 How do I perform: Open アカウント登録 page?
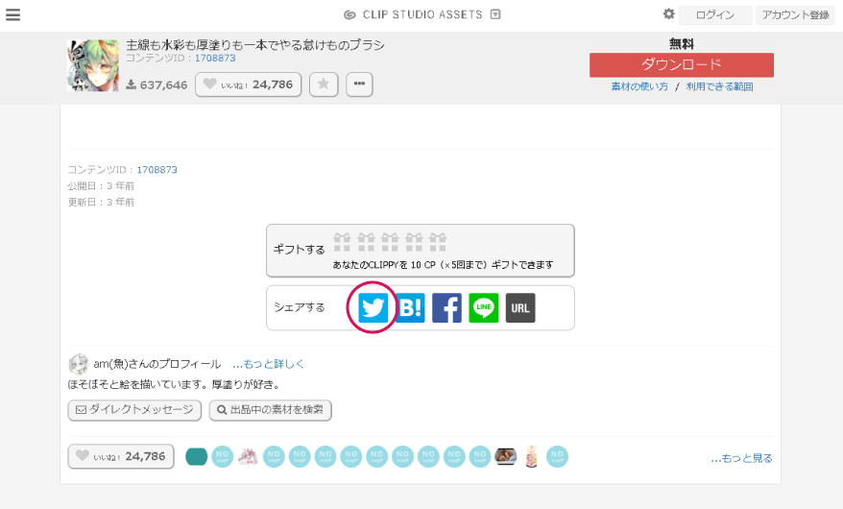click(795, 14)
